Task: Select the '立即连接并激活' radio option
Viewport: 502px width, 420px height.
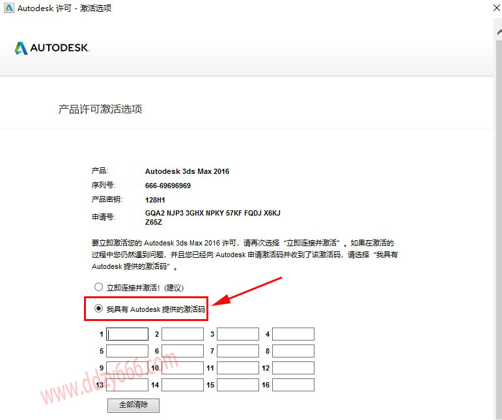Action: point(98,287)
